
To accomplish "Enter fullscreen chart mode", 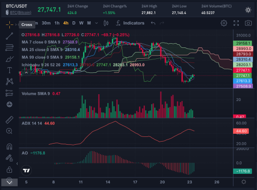I will 236,23.
